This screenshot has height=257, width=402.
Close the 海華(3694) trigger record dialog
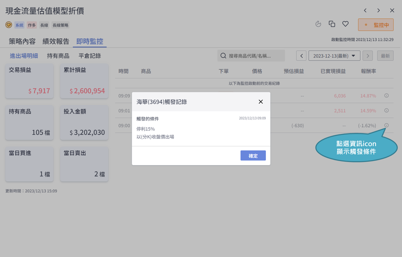(260, 102)
